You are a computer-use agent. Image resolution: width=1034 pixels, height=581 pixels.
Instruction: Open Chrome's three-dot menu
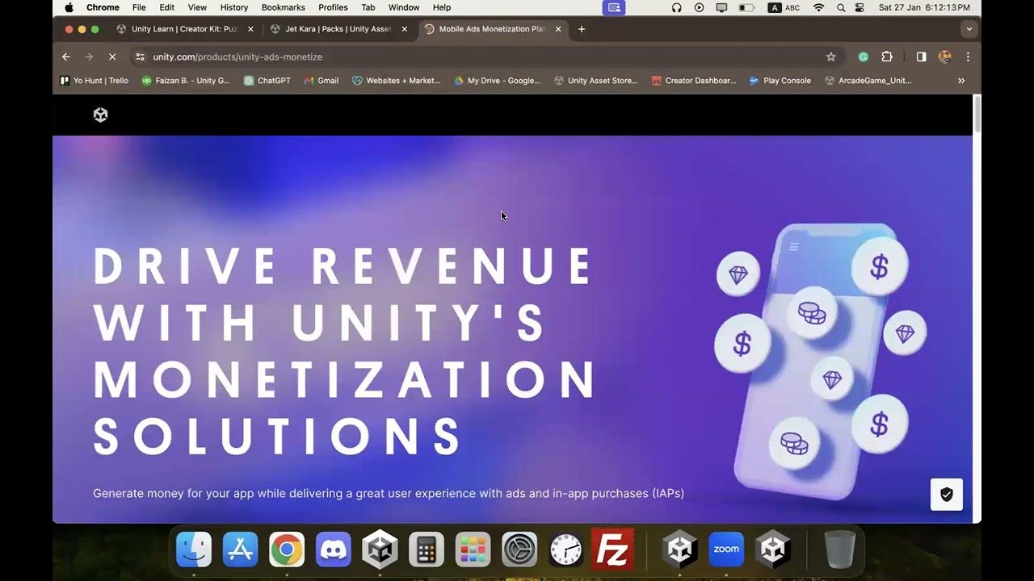[x=968, y=56]
